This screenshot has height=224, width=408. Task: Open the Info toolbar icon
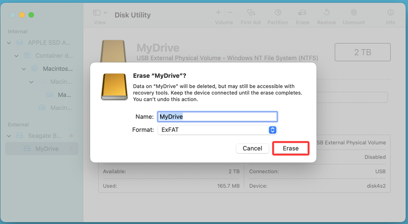pos(390,13)
